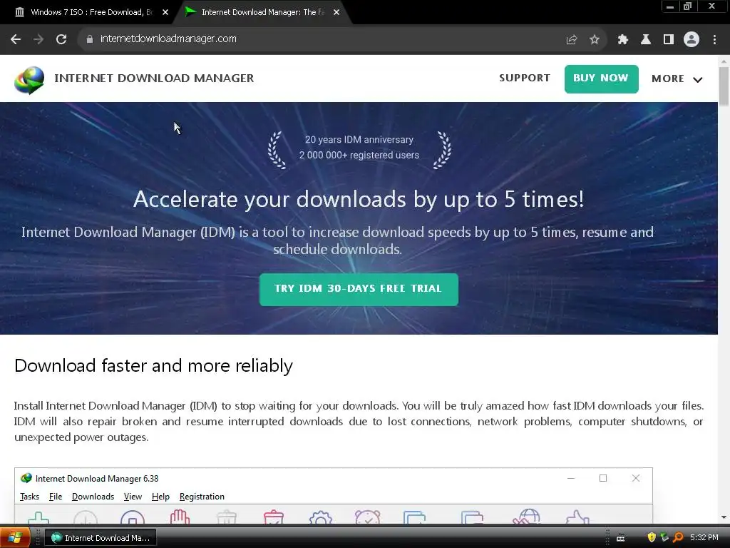
Task: Toggle the browser side panel icon
Action: 669,40
